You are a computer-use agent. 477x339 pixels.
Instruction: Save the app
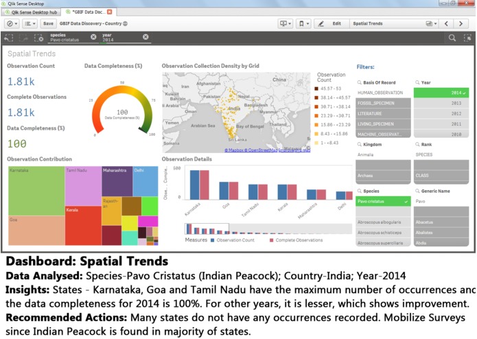coord(48,23)
